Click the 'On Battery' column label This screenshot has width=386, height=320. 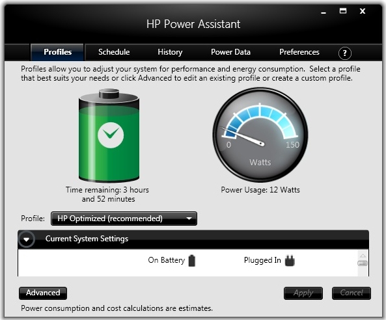[x=167, y=260]
